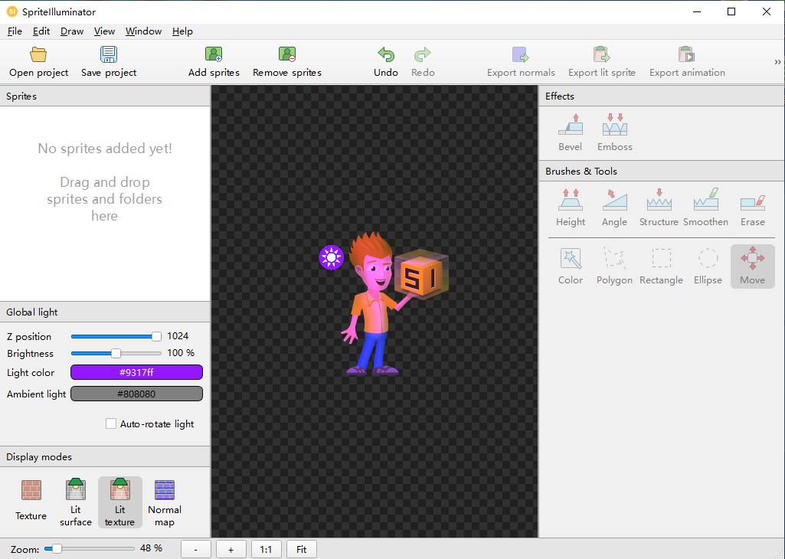Apply the Emboss effect

615,126
